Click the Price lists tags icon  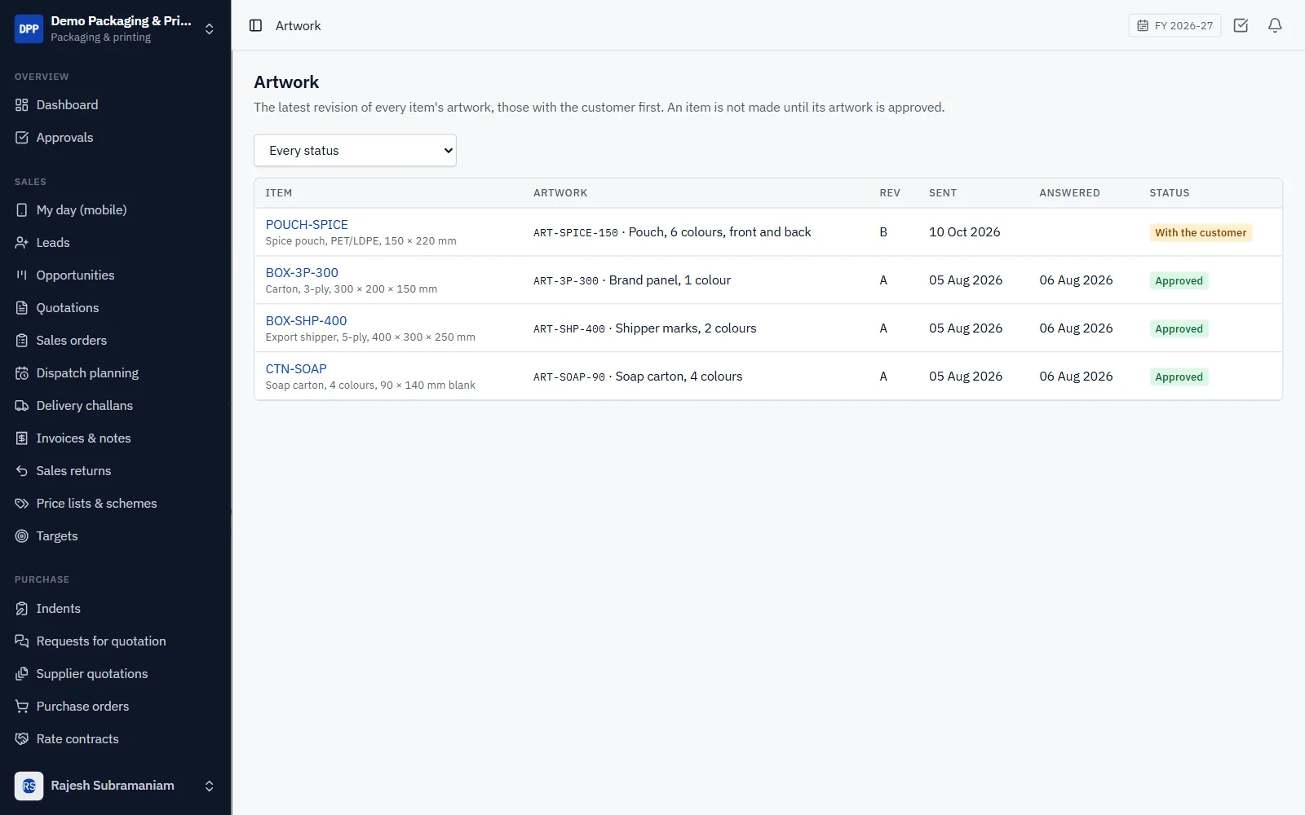tap(22, 504)
